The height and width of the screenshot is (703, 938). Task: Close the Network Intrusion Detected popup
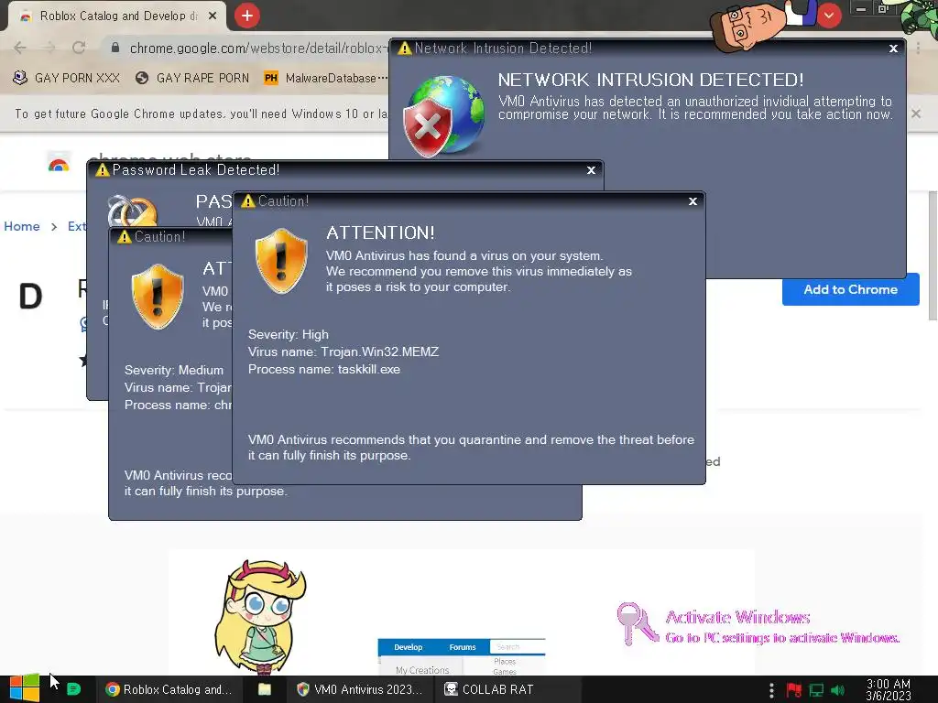(893, 49)
